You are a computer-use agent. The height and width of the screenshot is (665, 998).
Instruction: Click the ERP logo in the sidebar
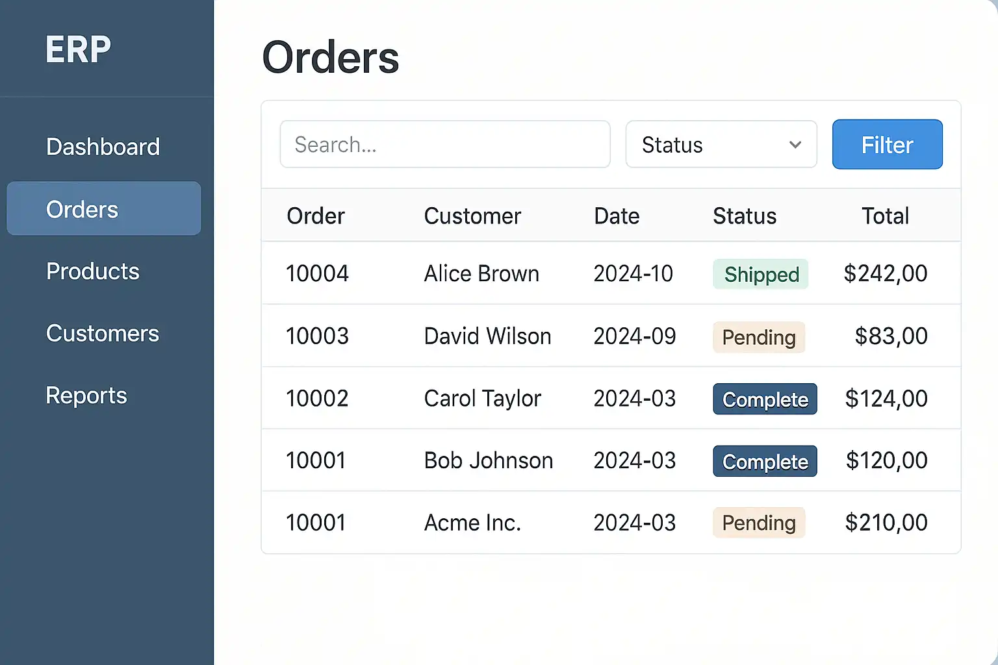pos(78,49)
